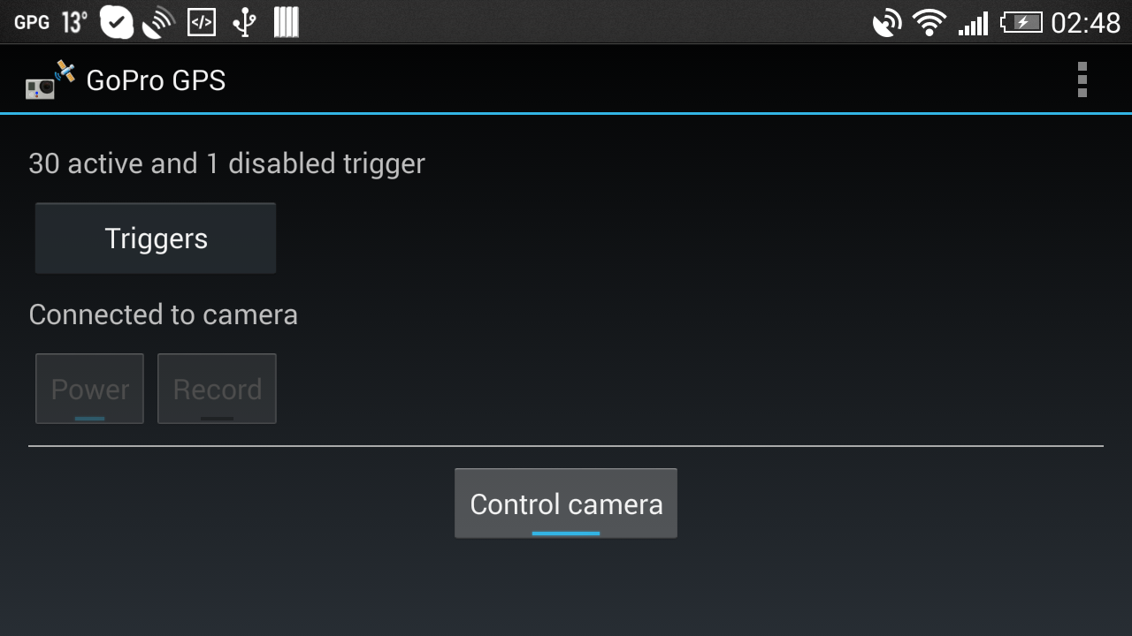Tap the 02:48 clock

pos(1086,22)
